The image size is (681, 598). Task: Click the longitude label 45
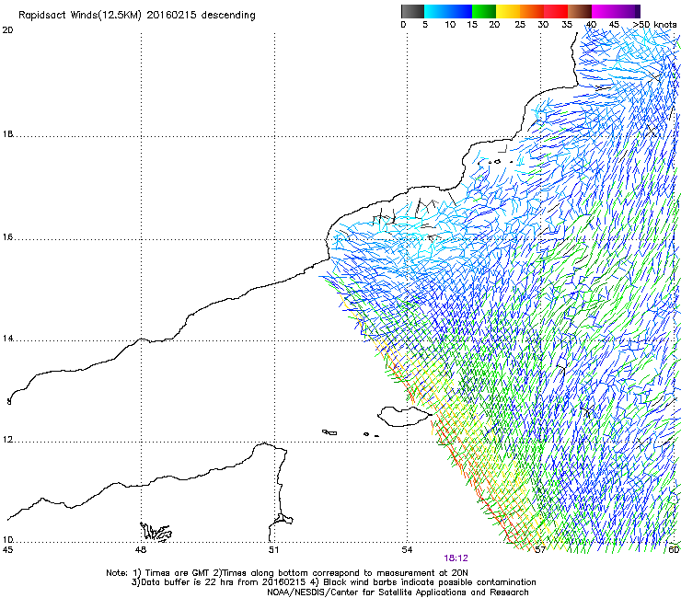point(7,550)
